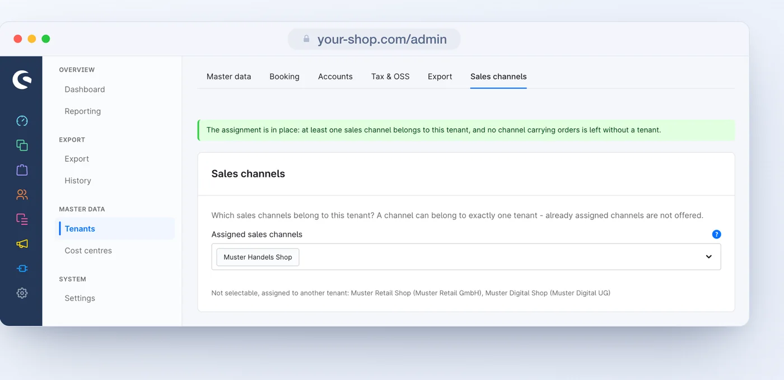Click the padlock icon in address bar
The width and height of the screenshot is (784, 380).
(306, 39)
